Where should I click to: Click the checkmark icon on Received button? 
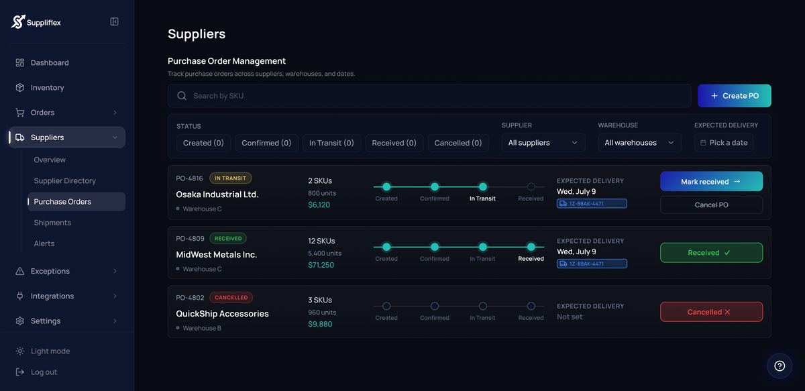[727, 253]
